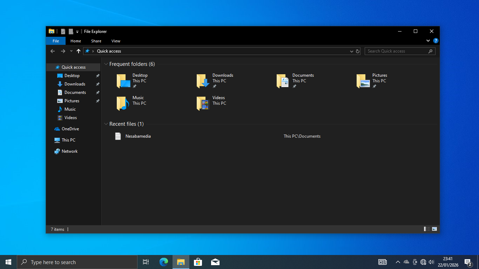The width and height of the screenshot is (479, 269).
Task: Collapse the Frequent folders section
Action: [x=106, y=64]
